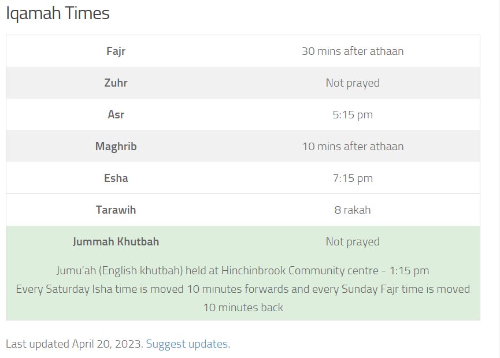This screenshot has height=358, width=500.
Task: Click "Not prayed" in the Zuhr row
Action: pyautogui.click(x=353, y=83)
